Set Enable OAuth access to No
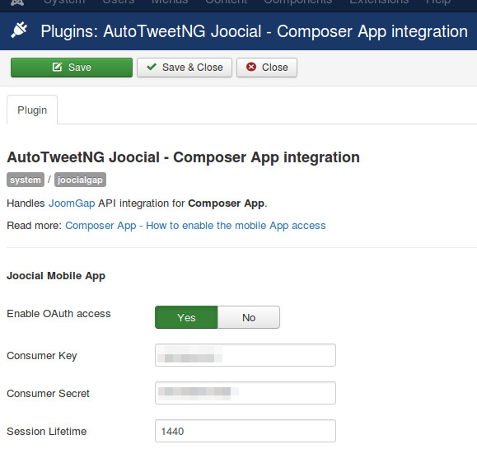This screenshot has height=463, width=477. point(249,317)
